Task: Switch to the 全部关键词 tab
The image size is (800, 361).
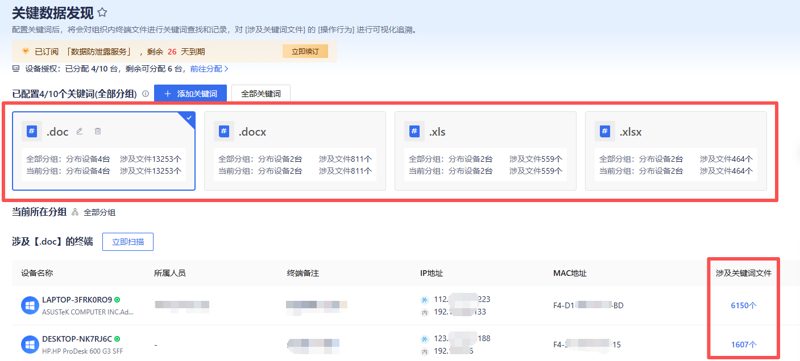Action: coord(260,93)
